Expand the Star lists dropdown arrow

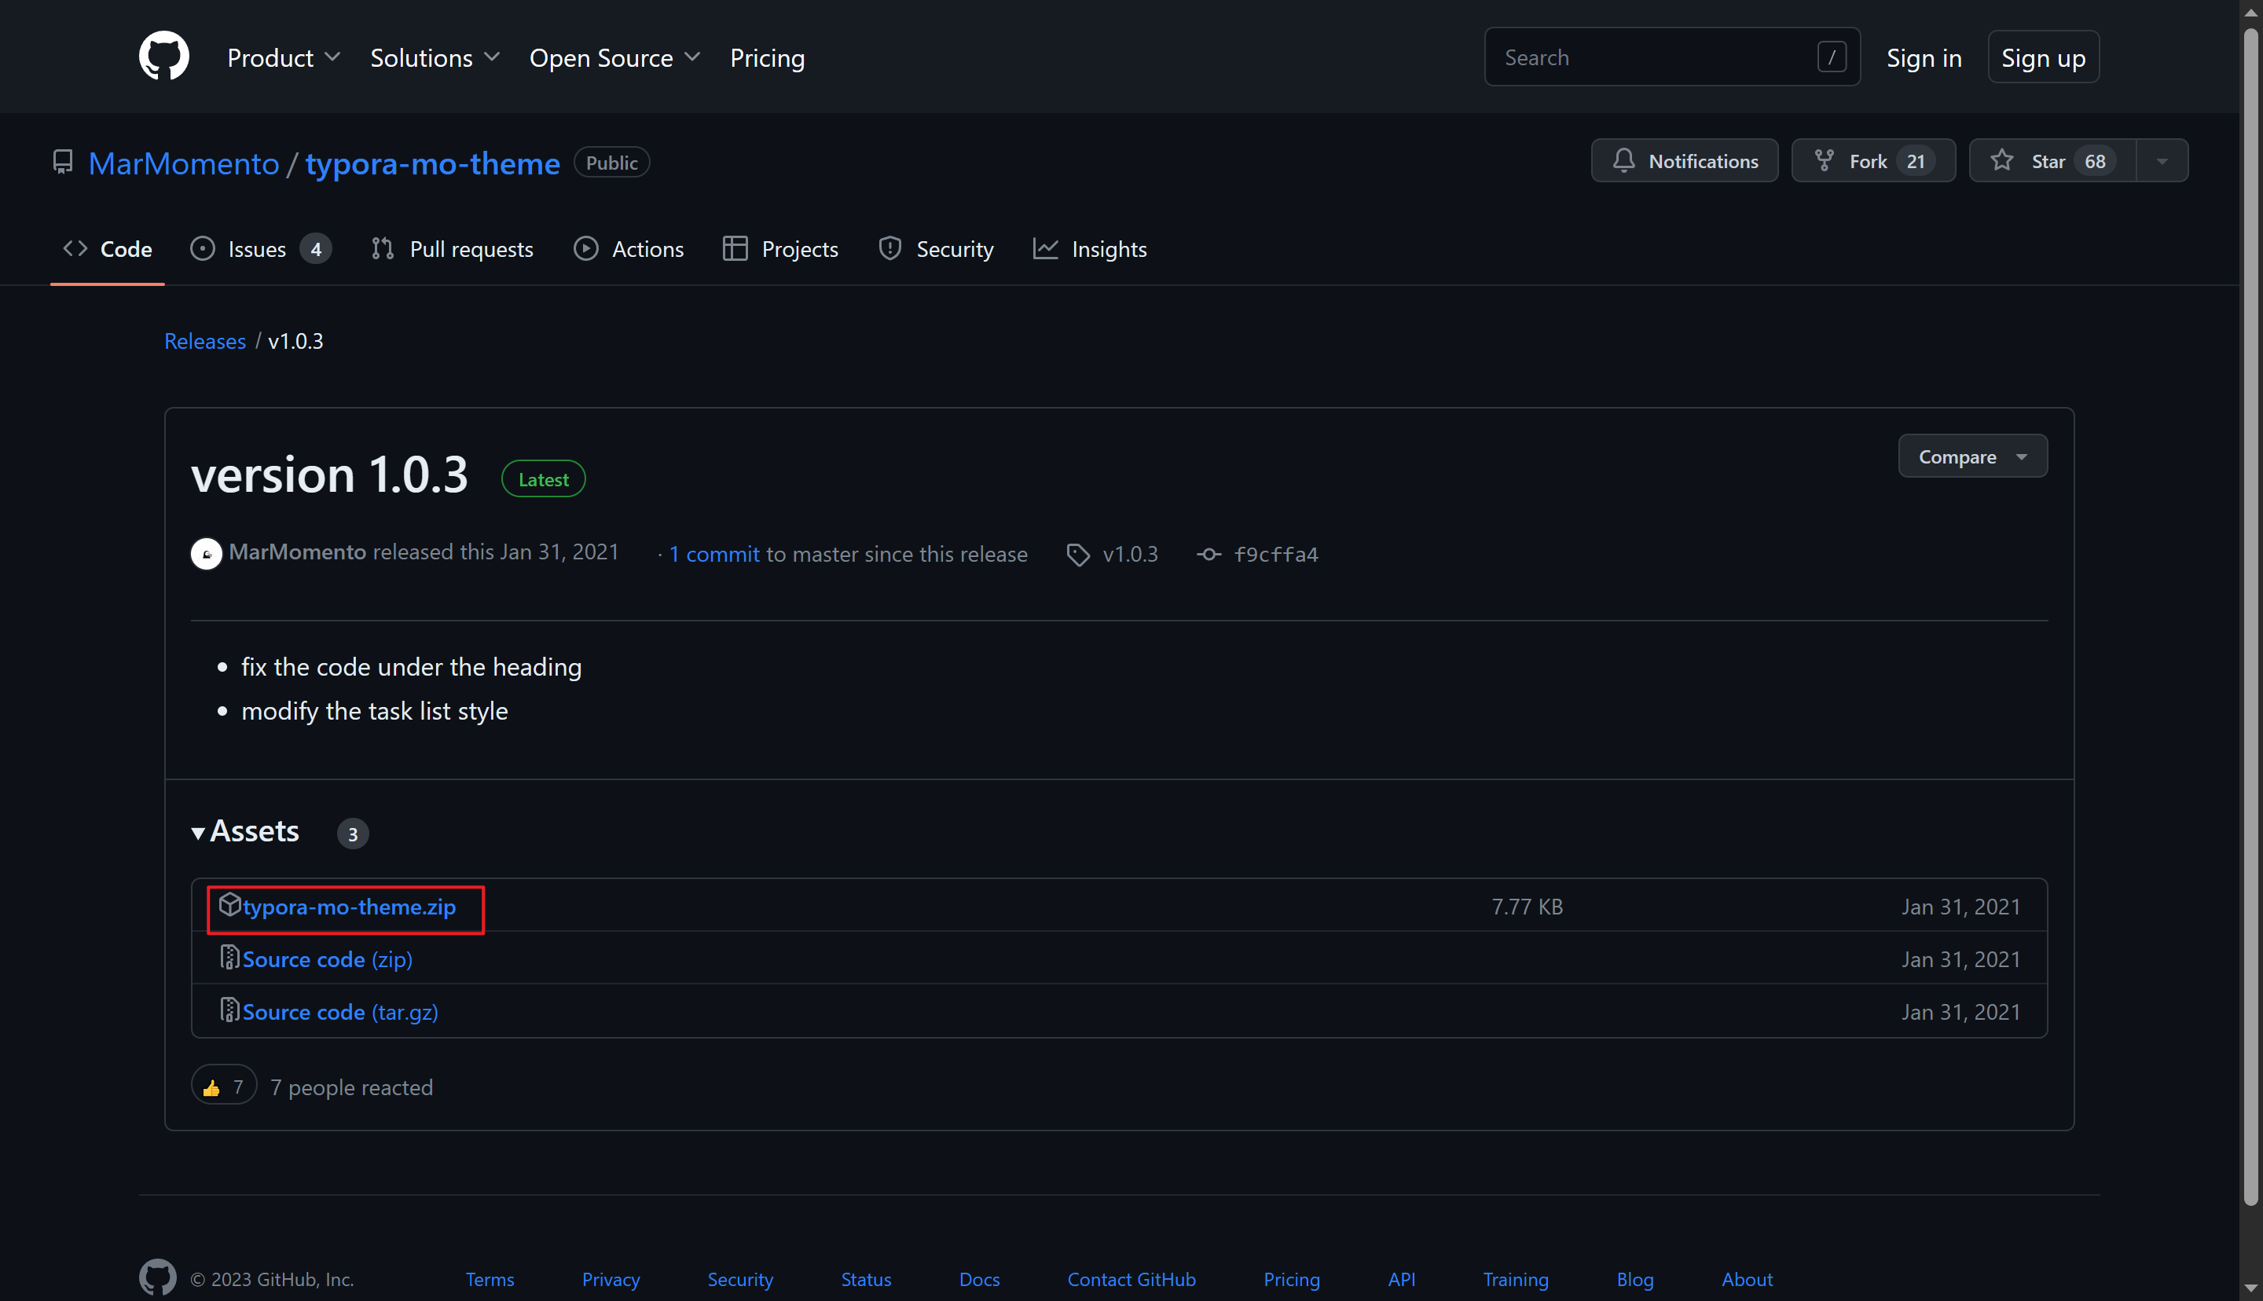point(2162,161)
